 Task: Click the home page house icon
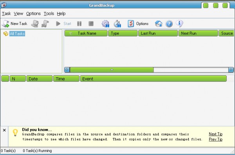[x=159, y=23]
